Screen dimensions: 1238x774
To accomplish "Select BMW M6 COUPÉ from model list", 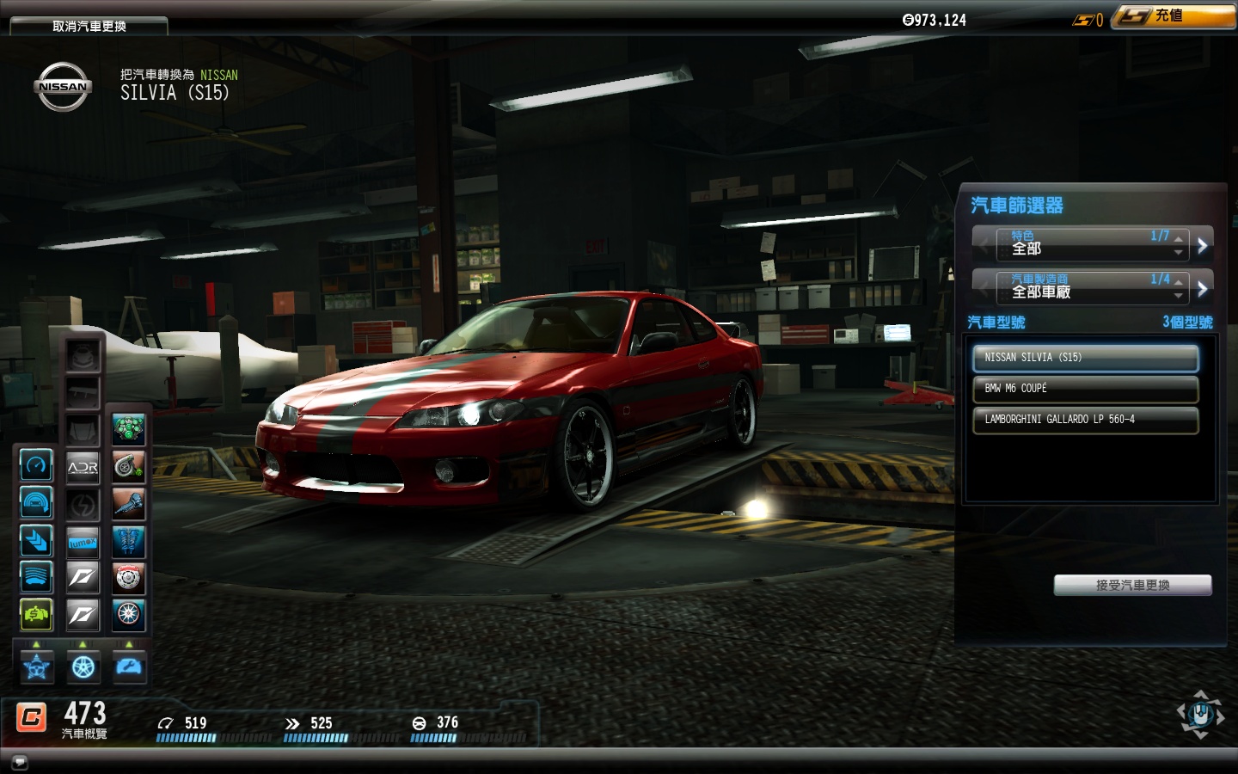I will tap(1086, 389).
